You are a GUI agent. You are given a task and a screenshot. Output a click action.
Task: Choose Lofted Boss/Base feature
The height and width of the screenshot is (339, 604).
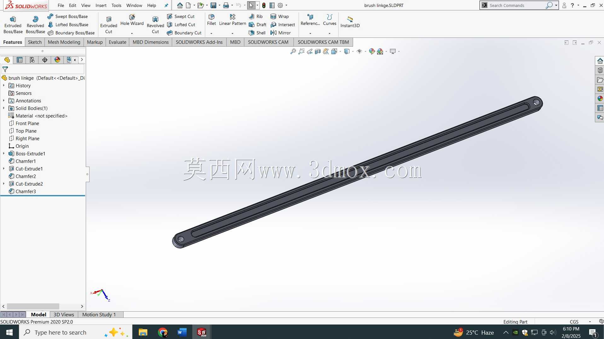(68, 25)
